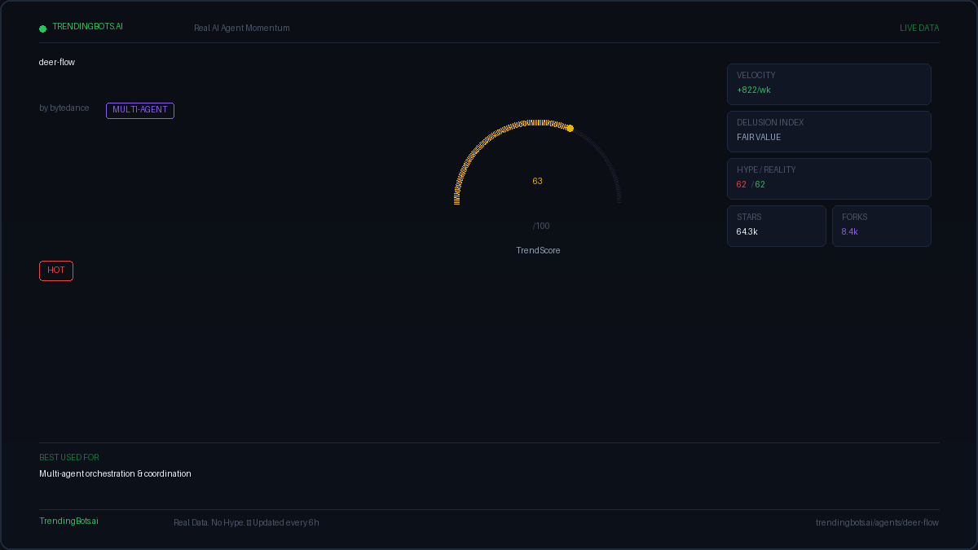Click the 'Updated every 6h' footer text
The height and width of the screenshot is (550, 978).
pos(286,522)
